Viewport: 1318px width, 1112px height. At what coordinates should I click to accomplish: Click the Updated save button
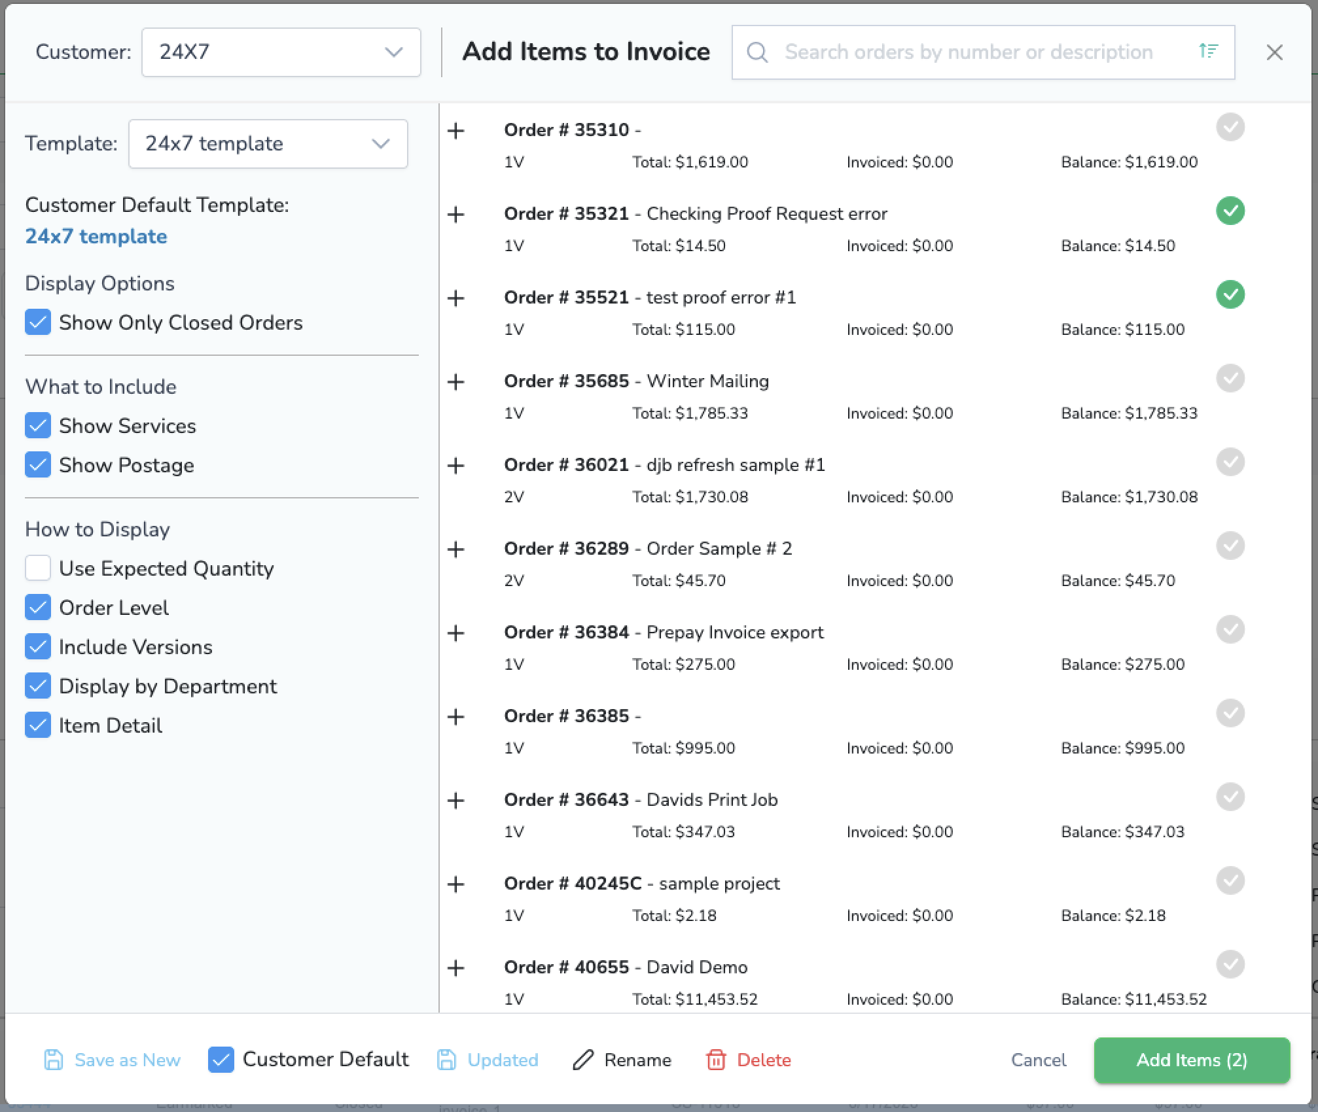point(488,1060)
